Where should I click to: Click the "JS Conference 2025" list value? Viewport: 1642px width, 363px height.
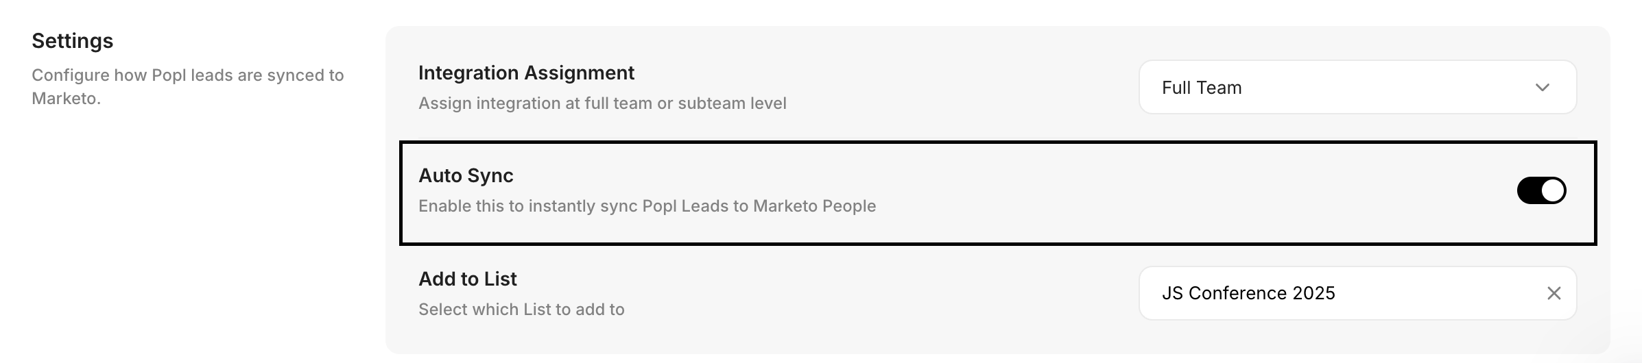[1248, 293]
